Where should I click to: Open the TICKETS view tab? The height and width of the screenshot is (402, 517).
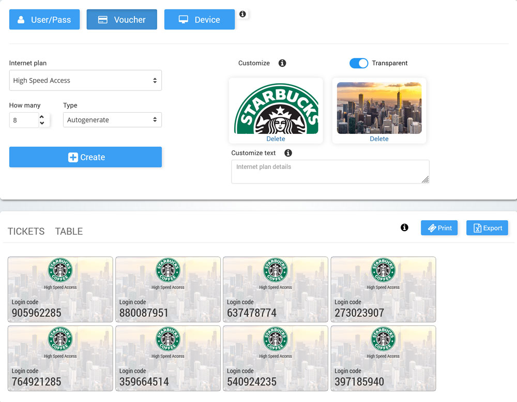pyautogui.click(x=26, y=231)
